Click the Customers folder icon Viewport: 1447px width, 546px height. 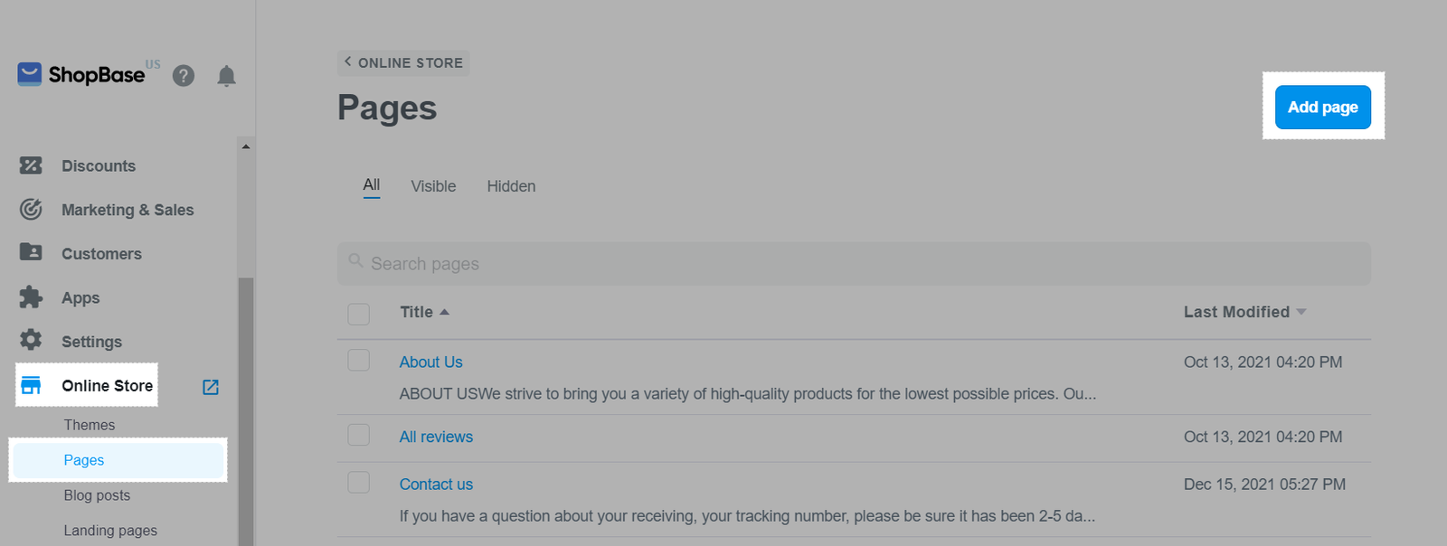tap(31, 252)
